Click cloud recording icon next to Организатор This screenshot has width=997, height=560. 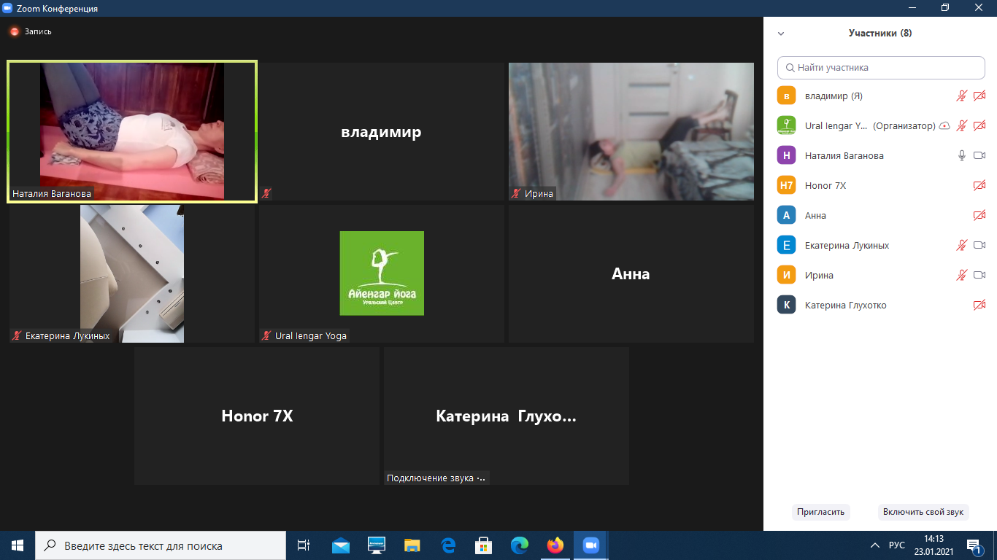click(x=944, y=125)
